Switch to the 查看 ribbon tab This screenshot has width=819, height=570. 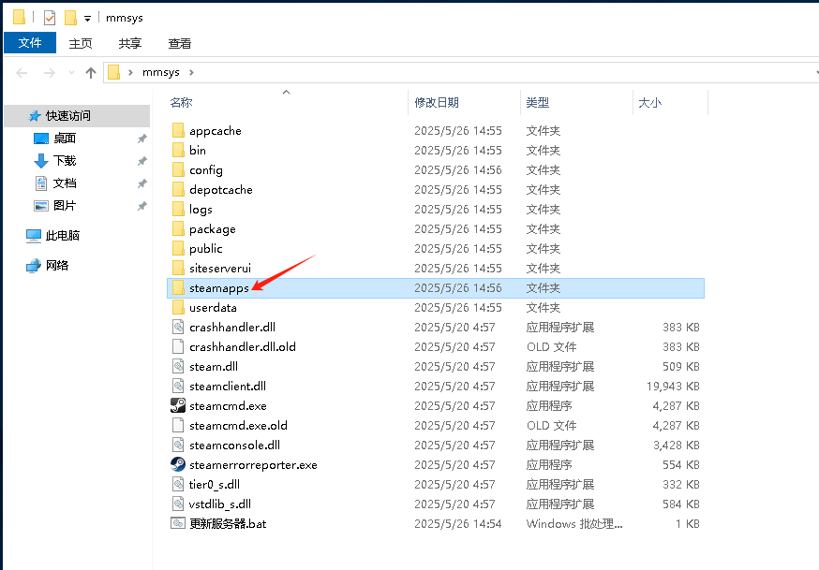180,43
